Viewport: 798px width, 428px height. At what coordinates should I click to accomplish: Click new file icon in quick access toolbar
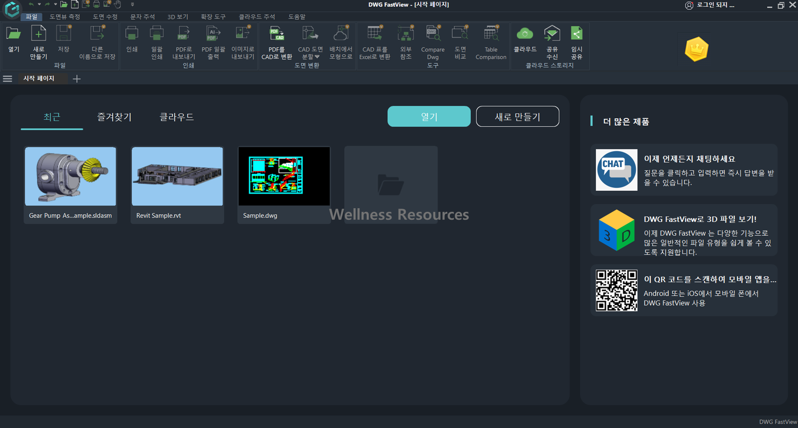point(75,4)
